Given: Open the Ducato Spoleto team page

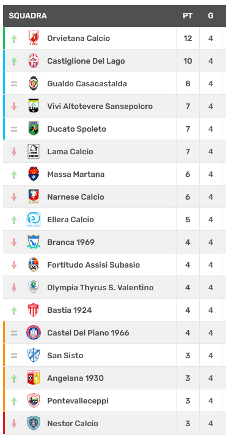Looking at the screenshot, I should 76,129.
